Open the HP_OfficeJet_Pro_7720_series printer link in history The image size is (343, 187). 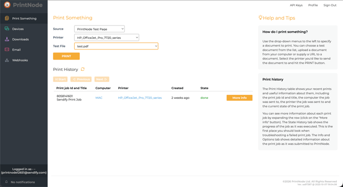(x=140, y=98)
